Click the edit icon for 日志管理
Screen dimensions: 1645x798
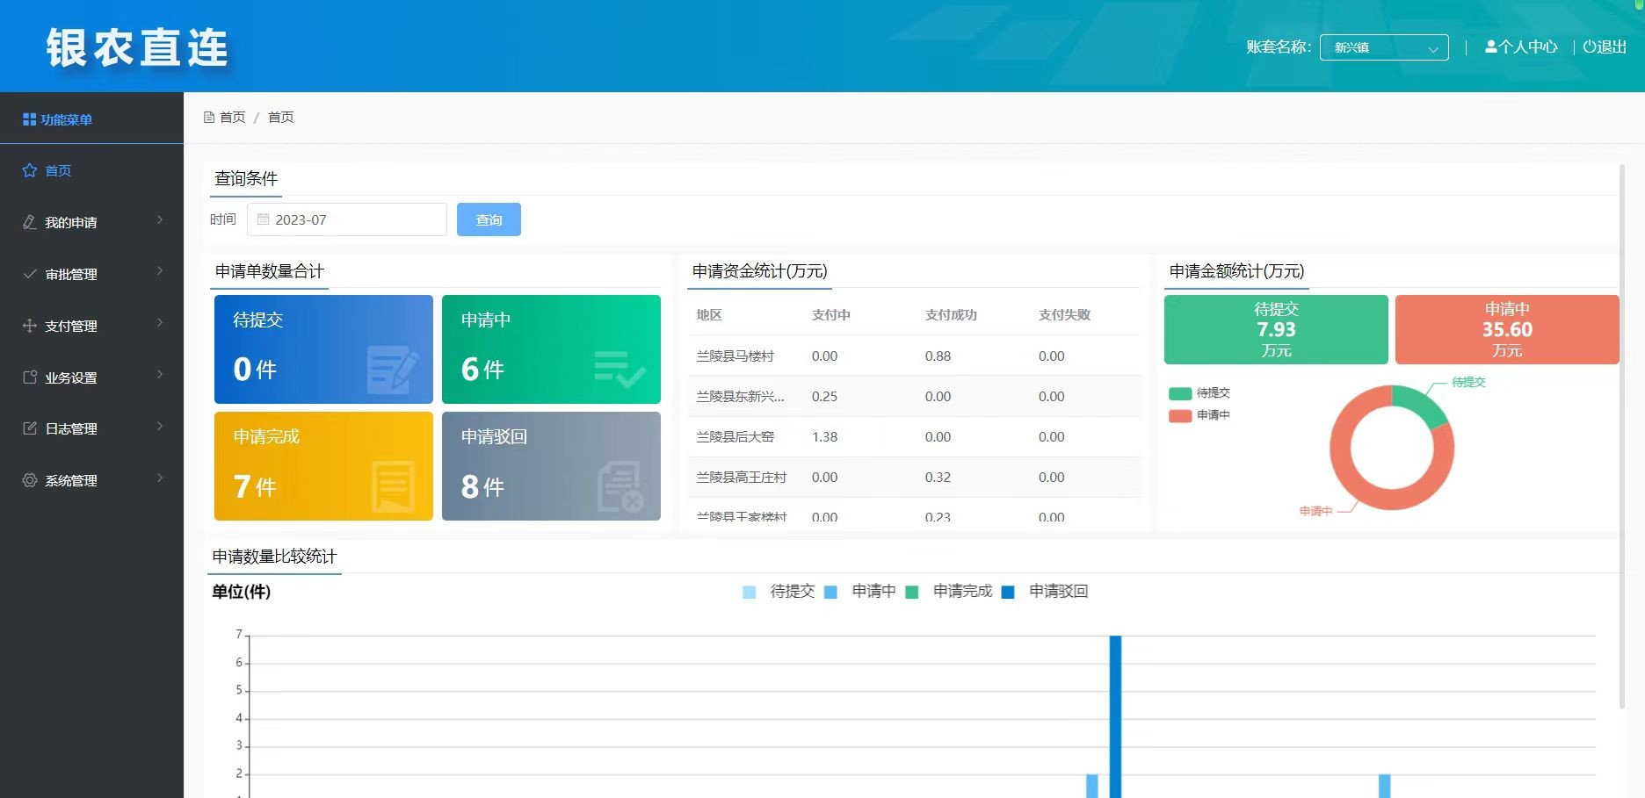coord(29,428)
